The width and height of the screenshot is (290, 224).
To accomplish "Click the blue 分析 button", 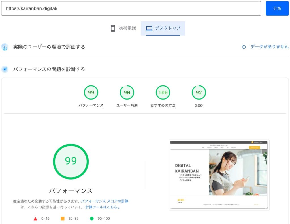I will (277, 8).
